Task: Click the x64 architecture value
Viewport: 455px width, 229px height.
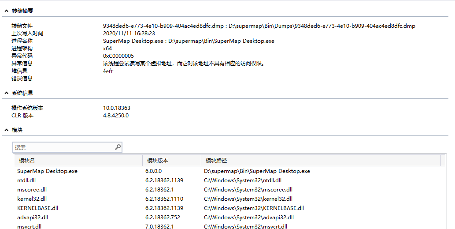Action: pyautogui.click(x=107, y=49)
